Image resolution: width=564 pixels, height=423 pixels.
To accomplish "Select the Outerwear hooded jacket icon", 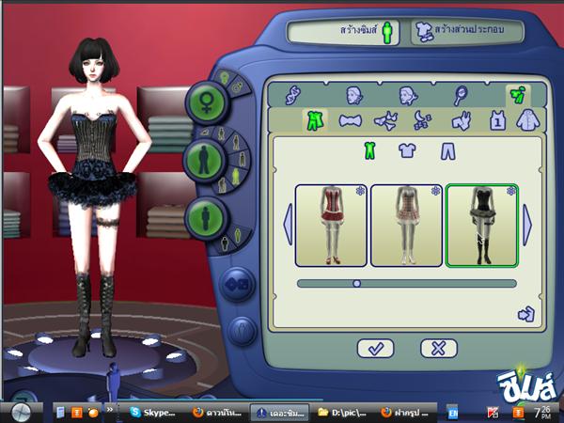I will tap(528, 119).
